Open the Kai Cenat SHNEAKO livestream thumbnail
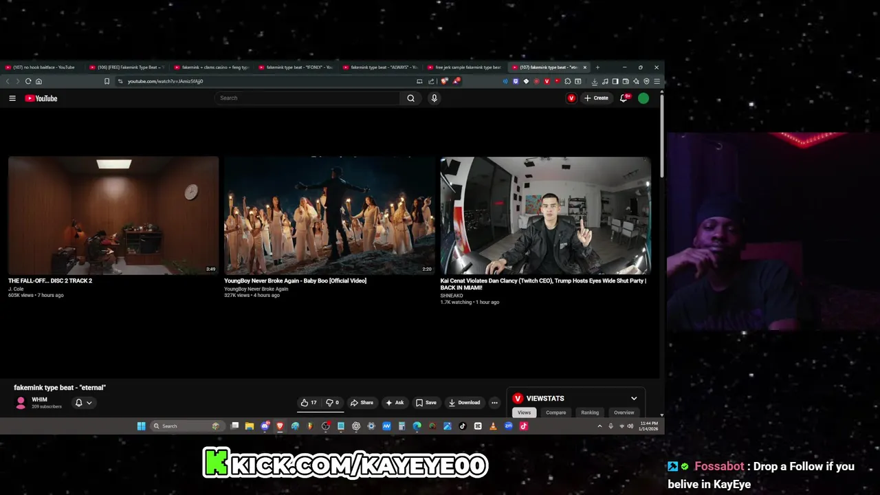 coord(545,215)
